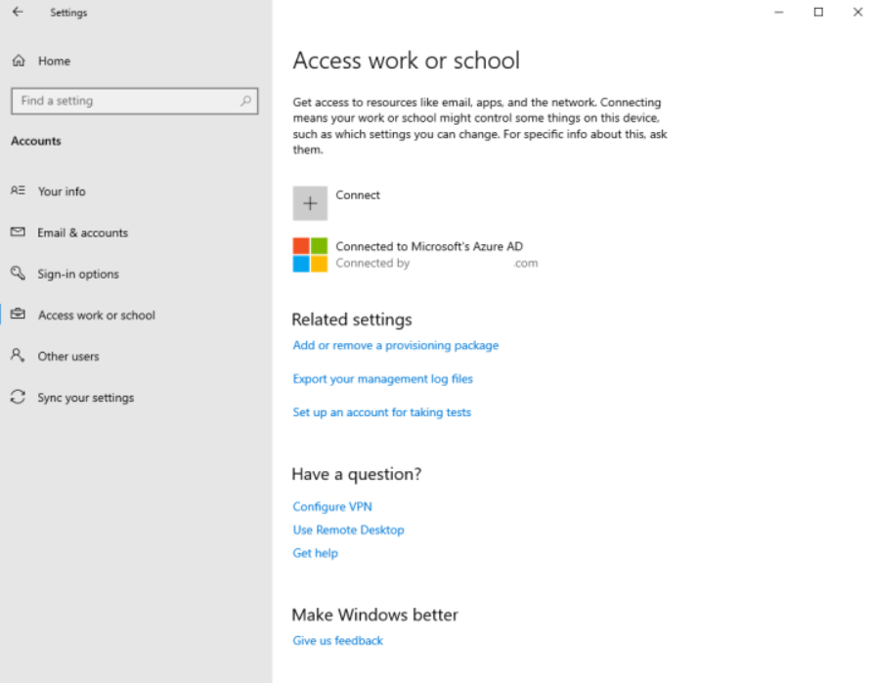Click Export your management log files
This screenshot has width=874, height=683.
[383, 379]
